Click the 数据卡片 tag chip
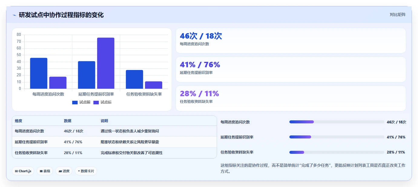The width and height of the screenshot is (418, 187). click(86, 171)
